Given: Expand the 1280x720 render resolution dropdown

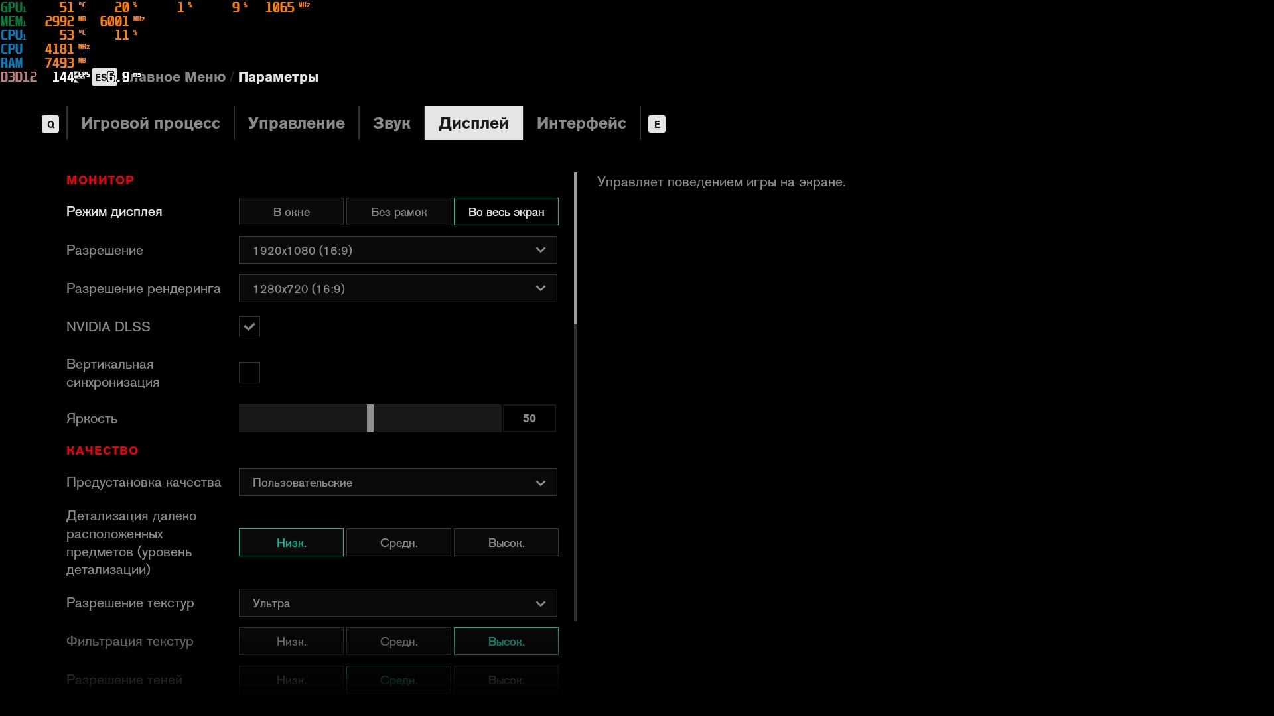Looking at the screenshot, I should (x=398, y=289).
